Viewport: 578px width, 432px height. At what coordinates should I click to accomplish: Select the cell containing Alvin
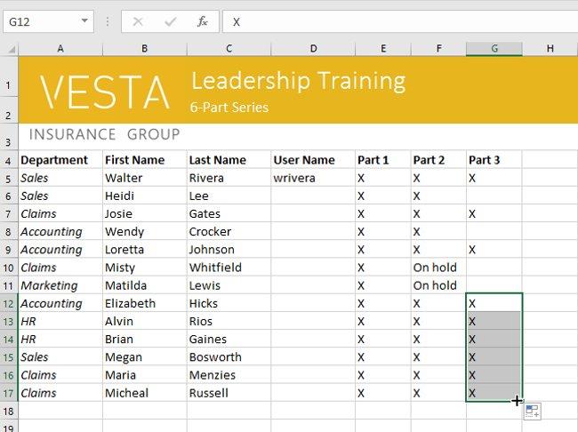click(145, 322)
